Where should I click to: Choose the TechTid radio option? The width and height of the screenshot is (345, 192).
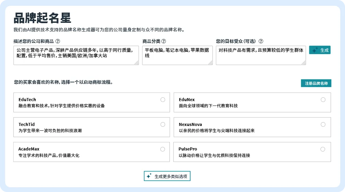tap(163, 125)
